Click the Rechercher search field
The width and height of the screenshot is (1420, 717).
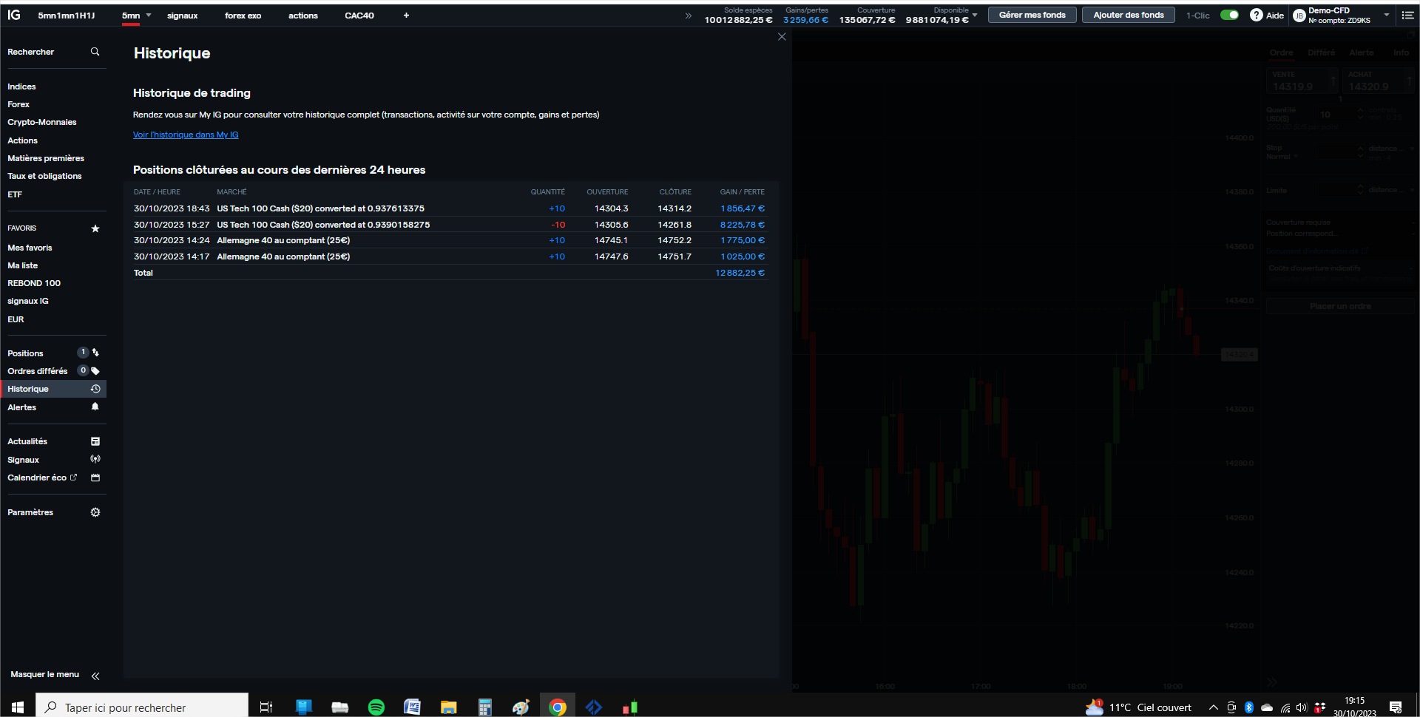(x=53, y=52)
